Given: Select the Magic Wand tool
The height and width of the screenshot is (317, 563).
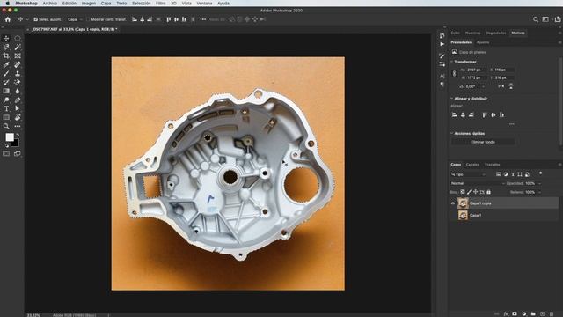Looking at the screenshot, I should tap(18, 47).
